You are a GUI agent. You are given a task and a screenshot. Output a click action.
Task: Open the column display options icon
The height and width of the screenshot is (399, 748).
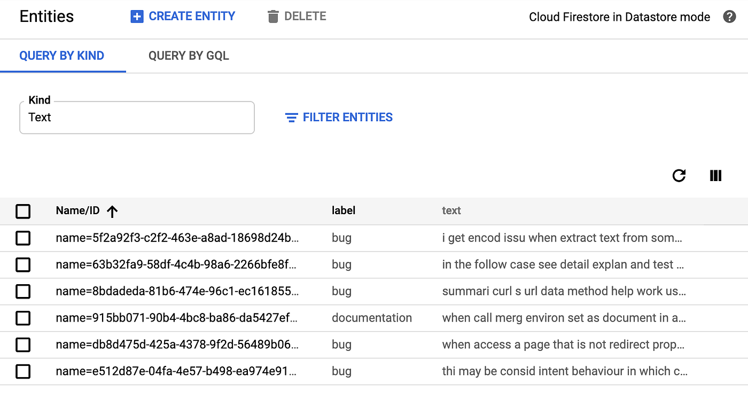(x=716, y=176)
